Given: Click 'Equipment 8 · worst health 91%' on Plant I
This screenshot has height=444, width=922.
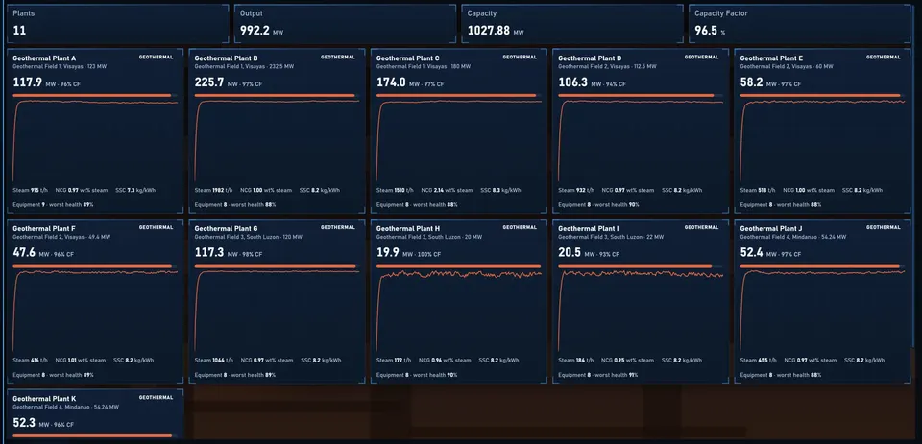Looking at the screenshot, I should pyautogui.click(x=598, y=375).
